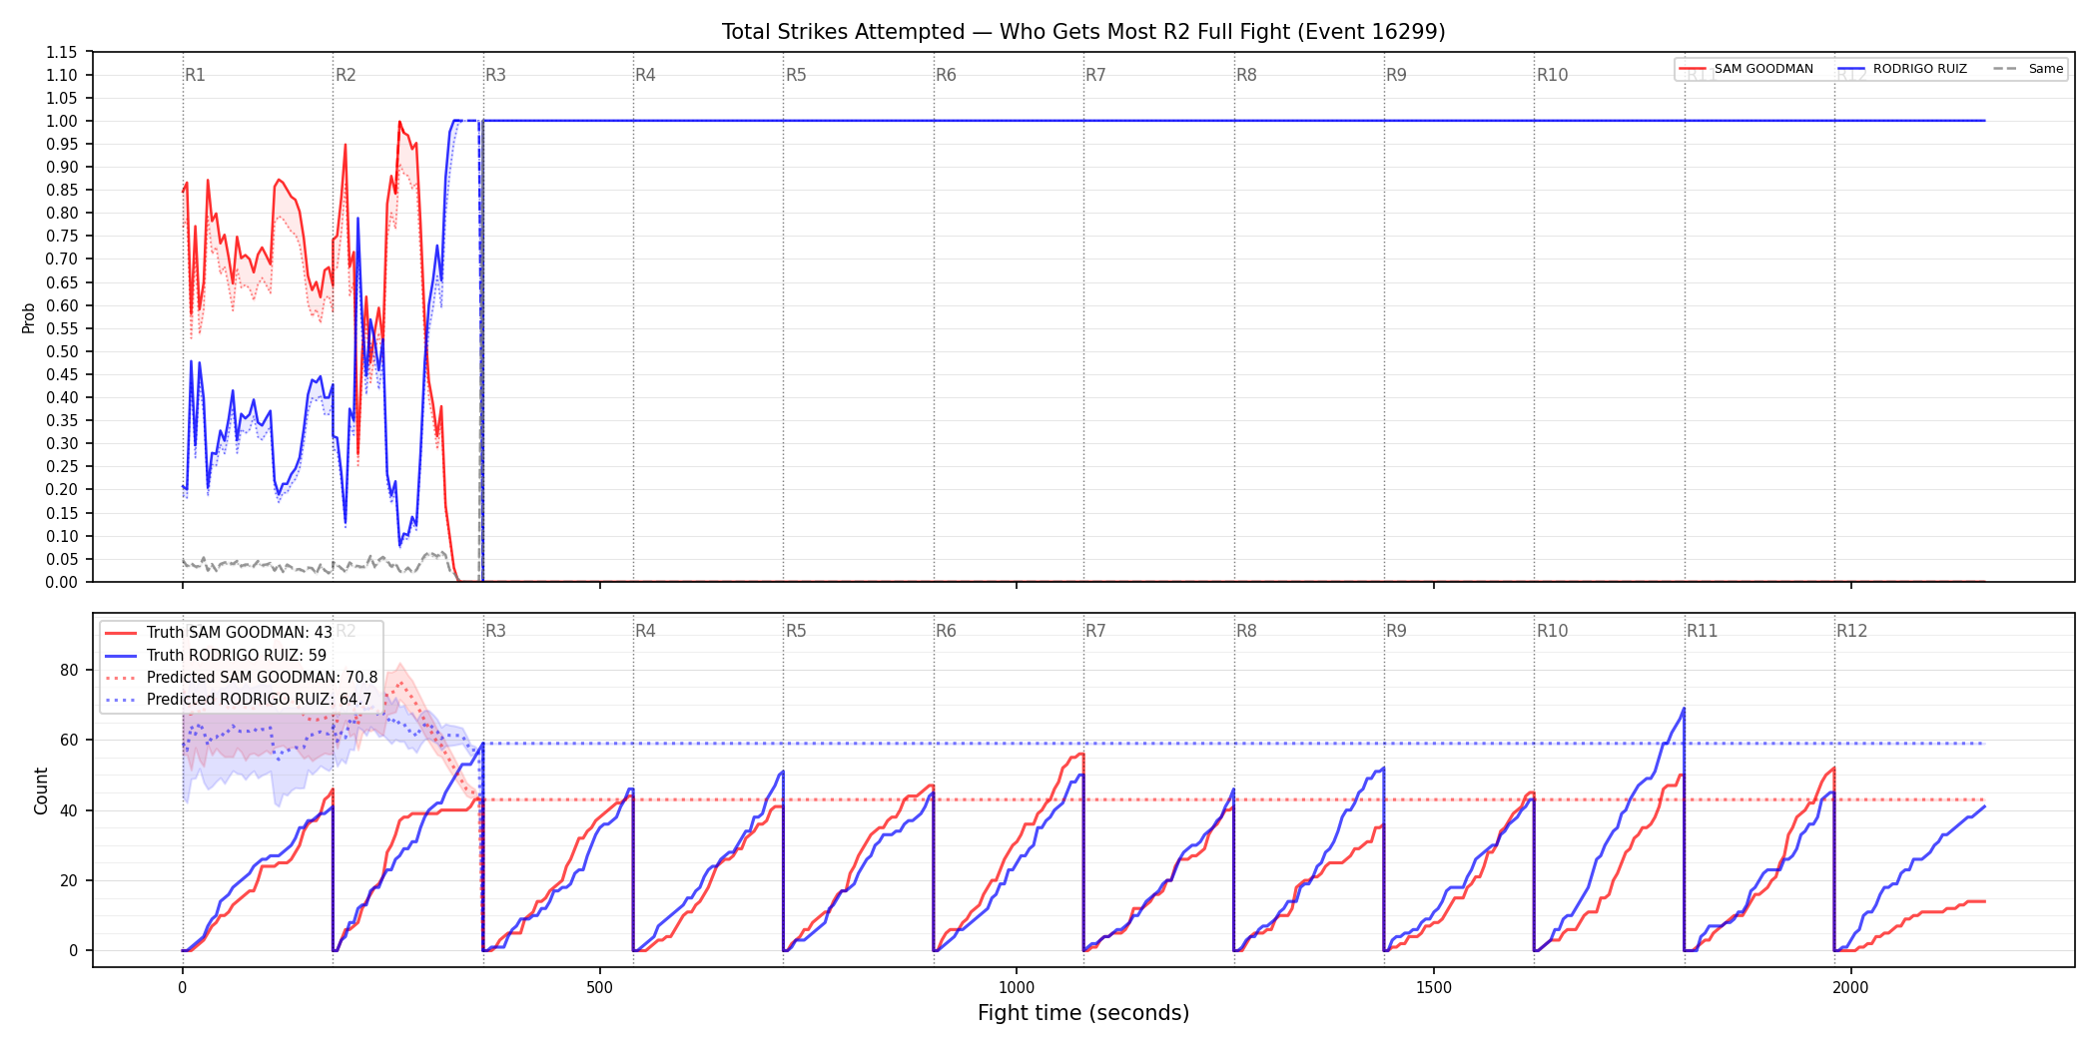
Task: Click the R6 round marker in the probability chart
Action: (946, 75)
